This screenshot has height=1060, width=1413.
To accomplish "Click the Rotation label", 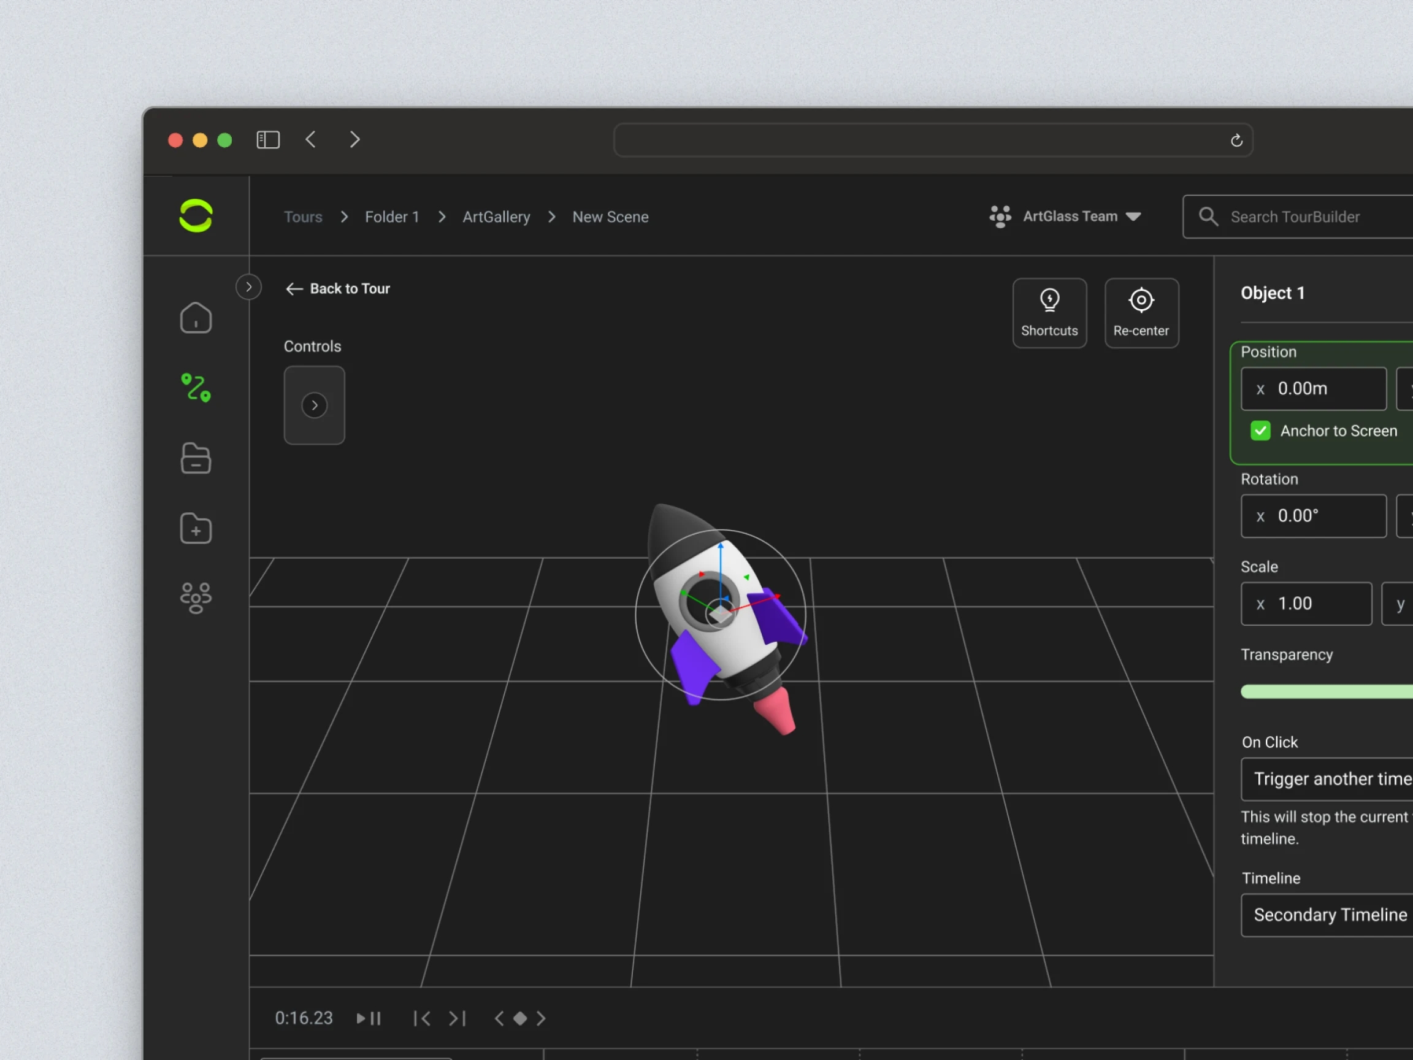I will tap(1269, 479).
